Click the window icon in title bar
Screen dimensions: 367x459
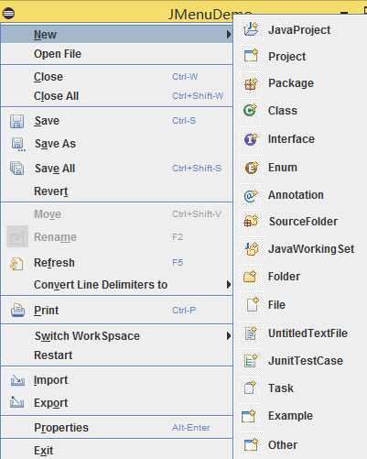[8, 13]
